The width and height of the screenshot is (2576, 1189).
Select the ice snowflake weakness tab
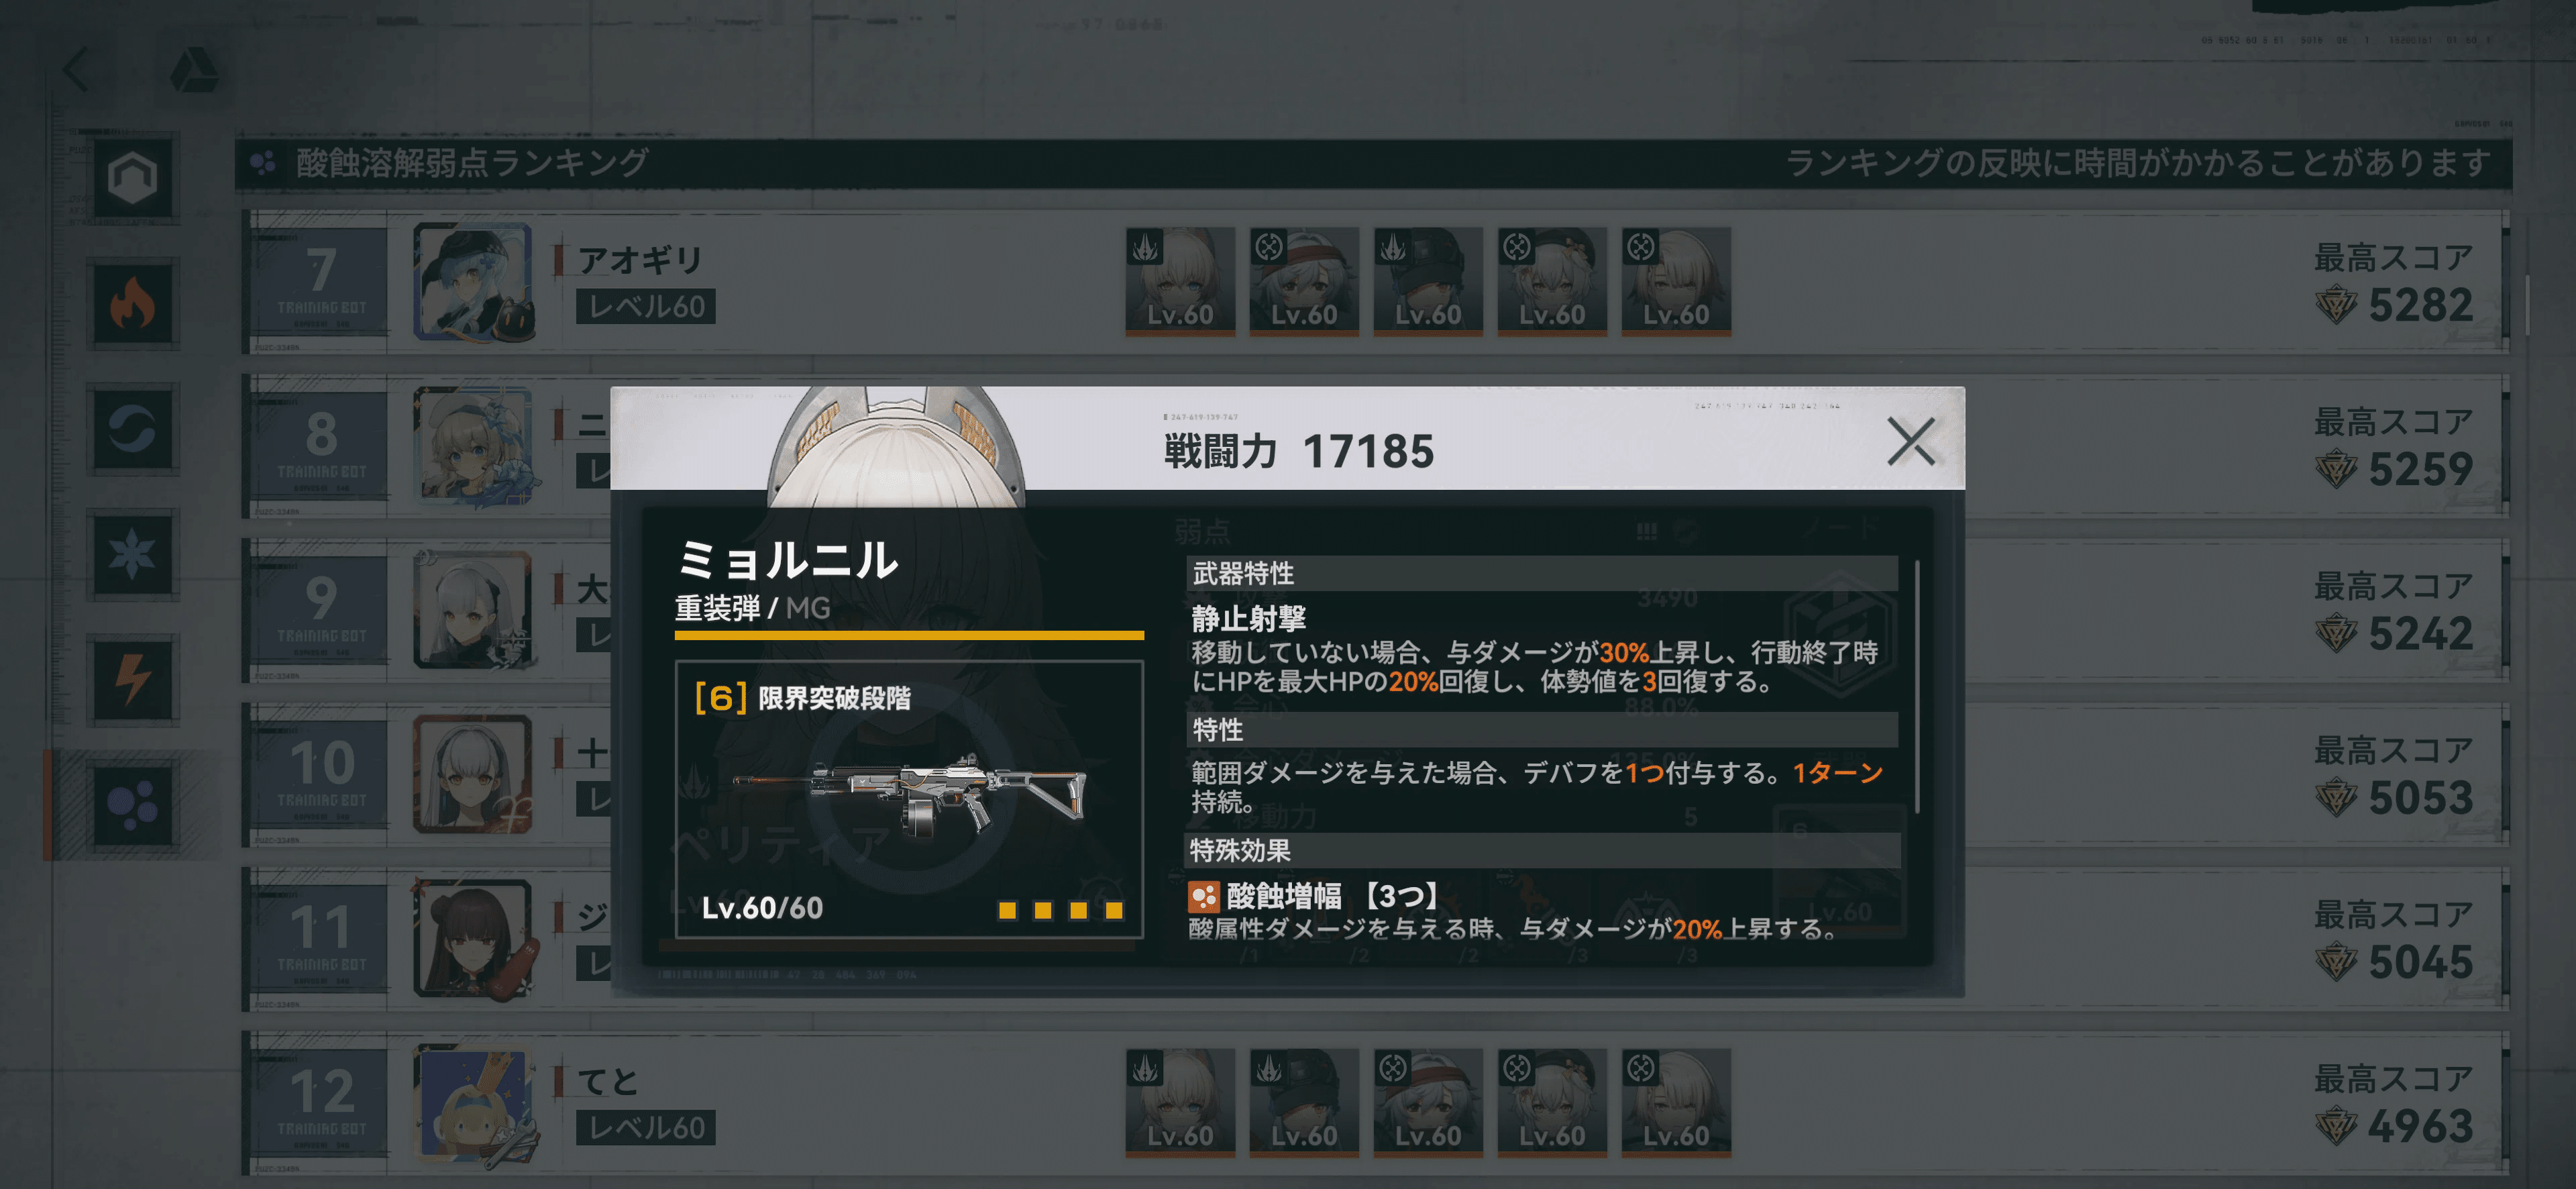pos(133,555)
